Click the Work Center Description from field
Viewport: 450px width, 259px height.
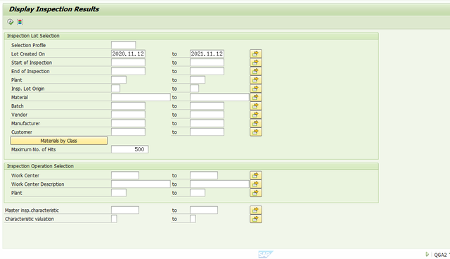(x=141, y=184)
